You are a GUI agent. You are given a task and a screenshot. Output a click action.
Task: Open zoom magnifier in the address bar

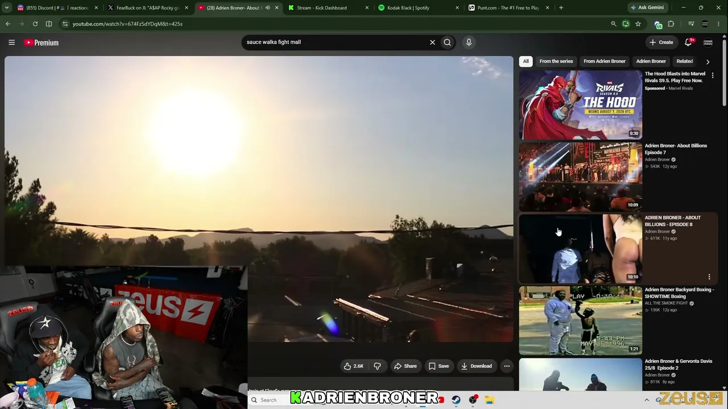pyautogui.click(x=613, y=24)
